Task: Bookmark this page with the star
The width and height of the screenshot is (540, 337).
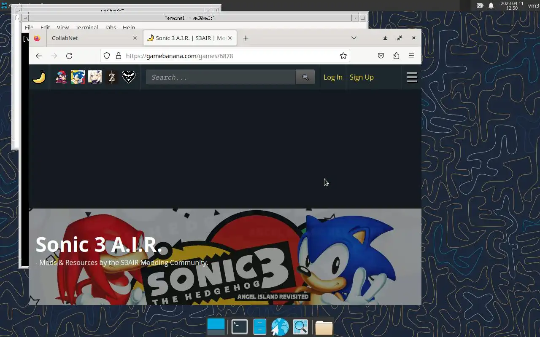Action: pyautogui.click(x=343, y=56)
